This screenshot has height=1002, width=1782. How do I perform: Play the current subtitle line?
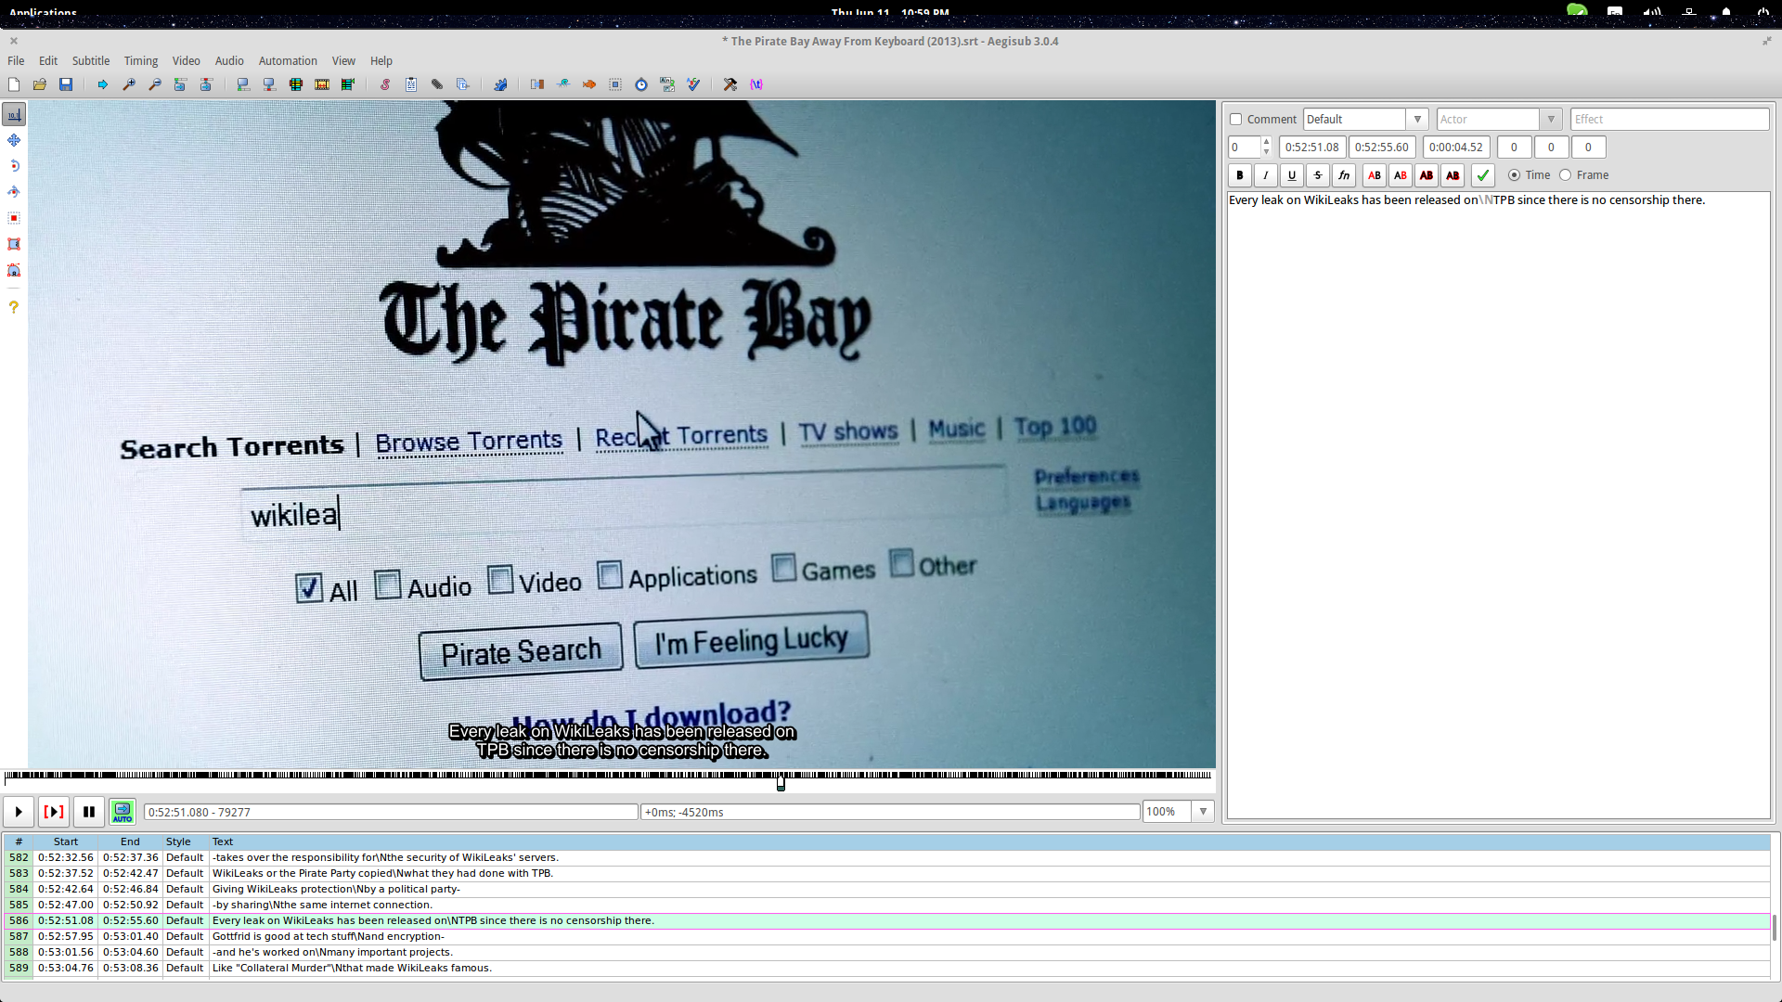tap(54, 812)
